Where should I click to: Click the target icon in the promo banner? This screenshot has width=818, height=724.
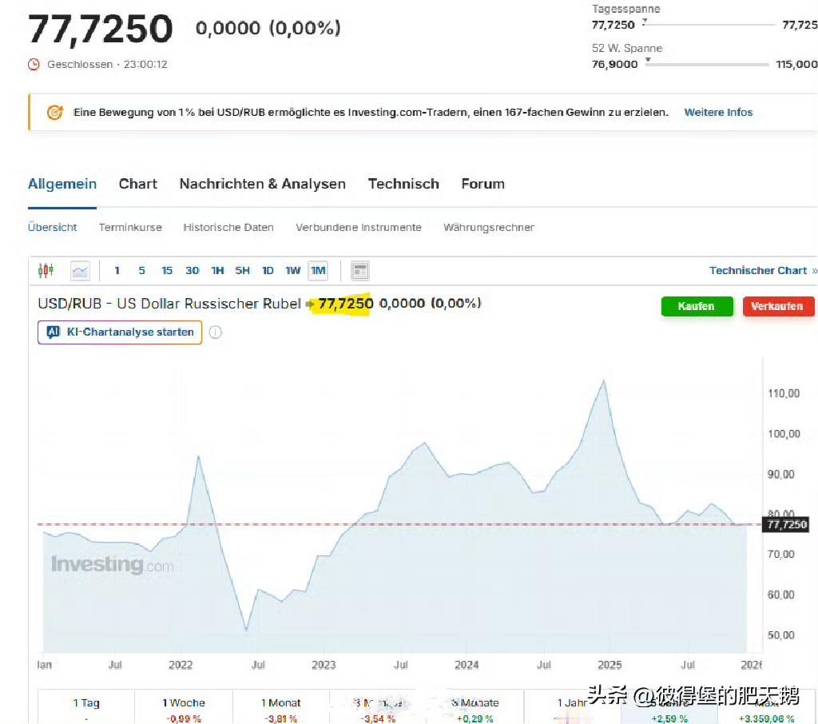click(x=55, y=112)
